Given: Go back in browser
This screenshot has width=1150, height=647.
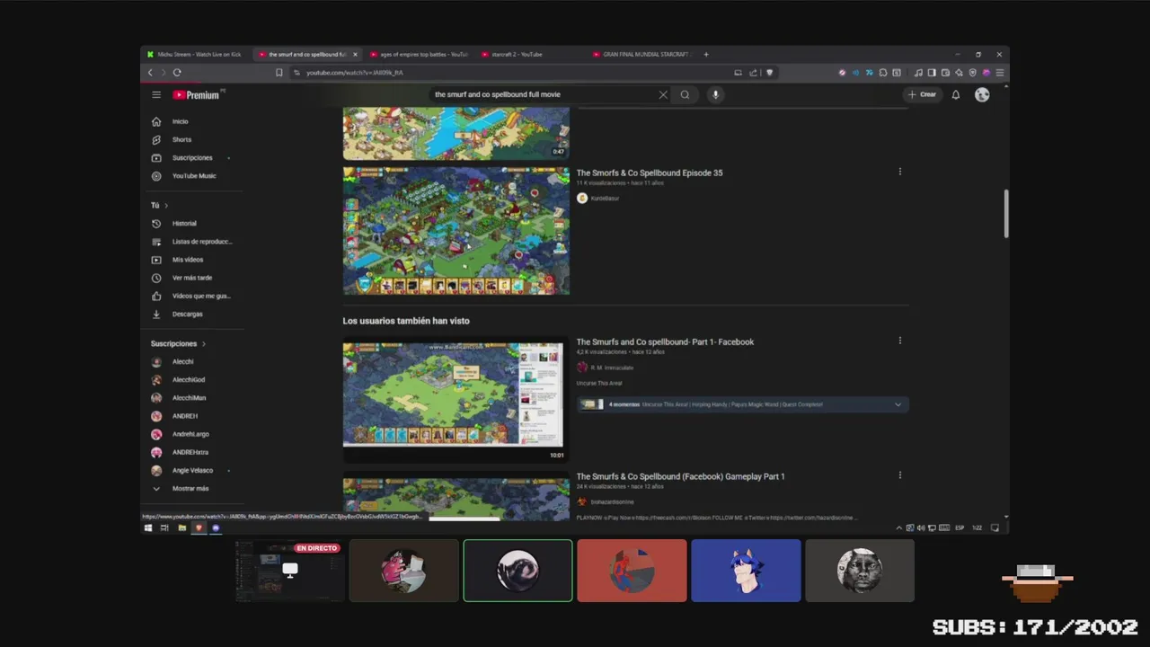Looking at the screenshot, I should coord(150,73).
